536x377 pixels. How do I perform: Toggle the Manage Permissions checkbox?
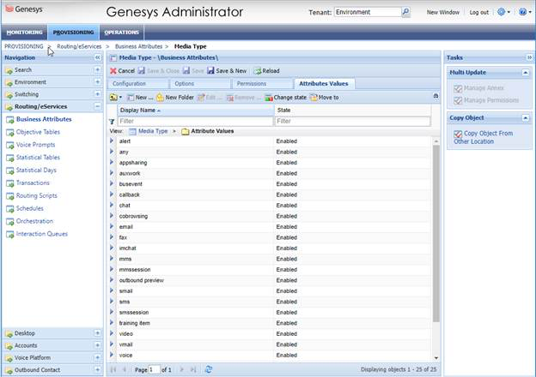[457, 101]
